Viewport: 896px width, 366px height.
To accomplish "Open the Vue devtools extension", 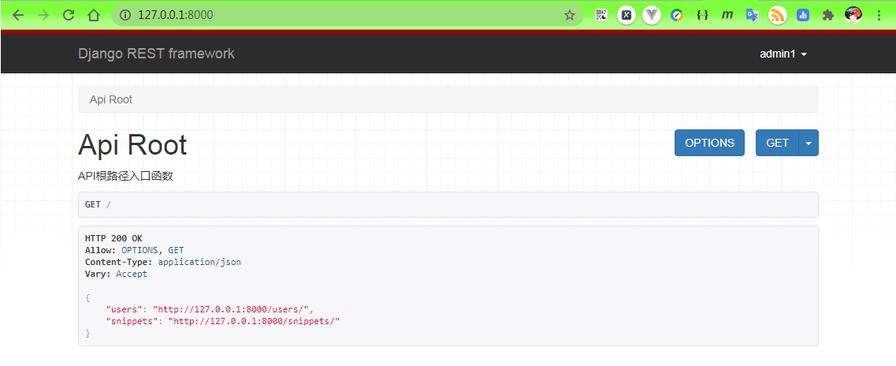I will tap(652, 16).
